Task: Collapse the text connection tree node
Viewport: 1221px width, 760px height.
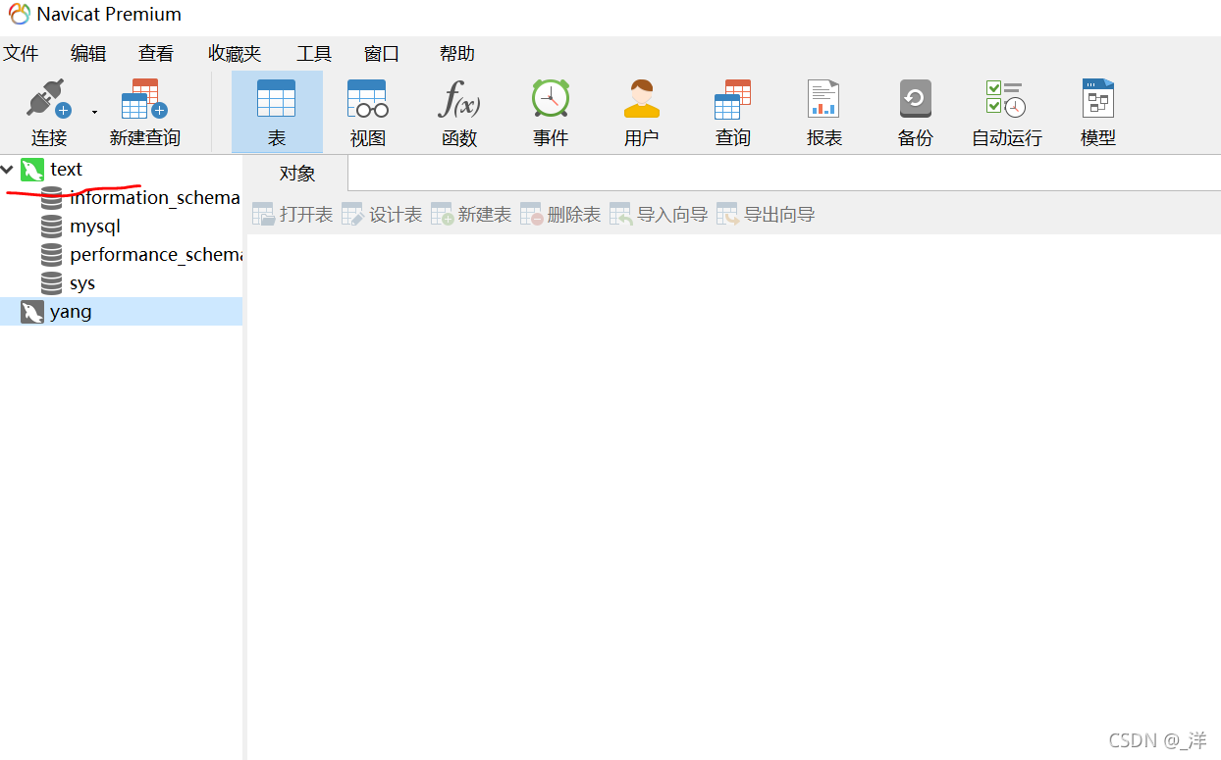Action: (x=8, y=170)
